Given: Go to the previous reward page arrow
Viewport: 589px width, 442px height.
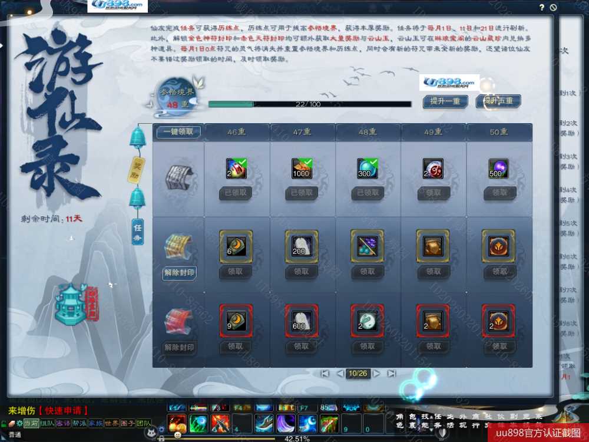Looking at the screenshot, I should coord(340,374).
